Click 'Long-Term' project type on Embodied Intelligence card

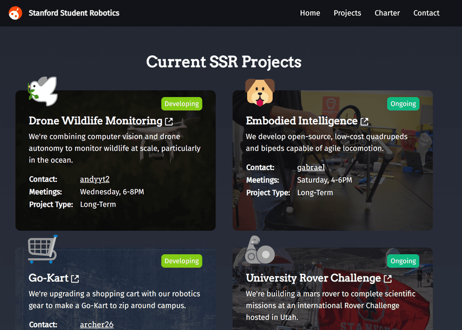pyautogui.click(x=315, y=192)
